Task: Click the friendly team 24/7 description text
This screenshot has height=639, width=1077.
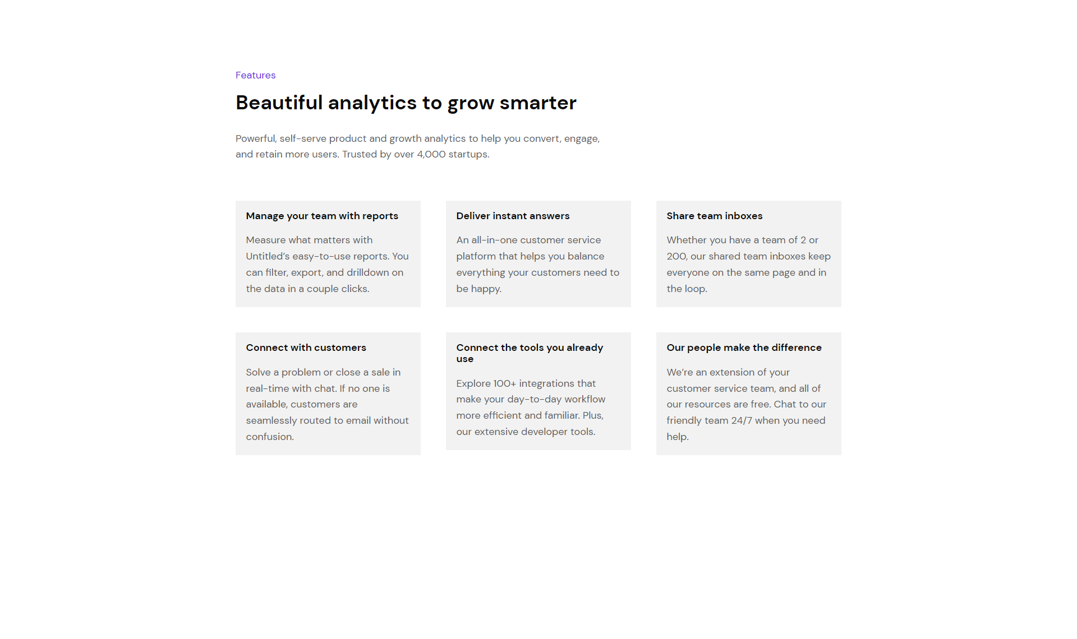Action: coord(746,404)
